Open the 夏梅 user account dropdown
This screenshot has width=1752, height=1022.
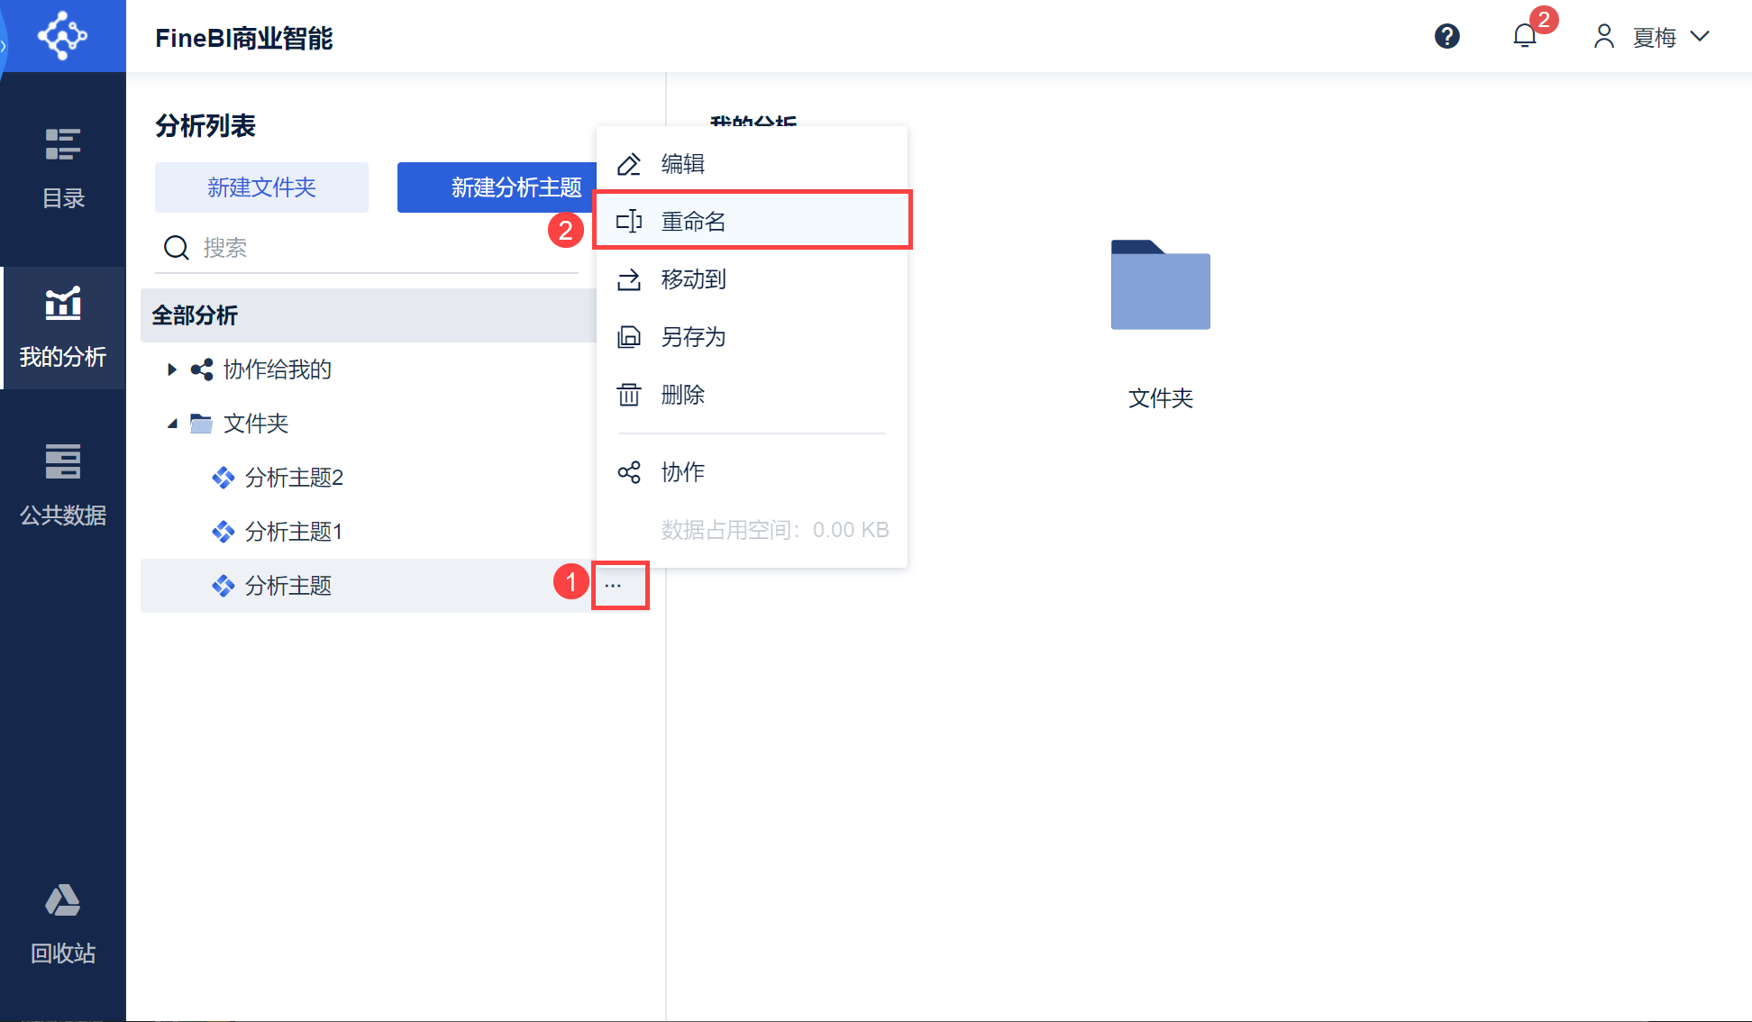point(1653,37)
